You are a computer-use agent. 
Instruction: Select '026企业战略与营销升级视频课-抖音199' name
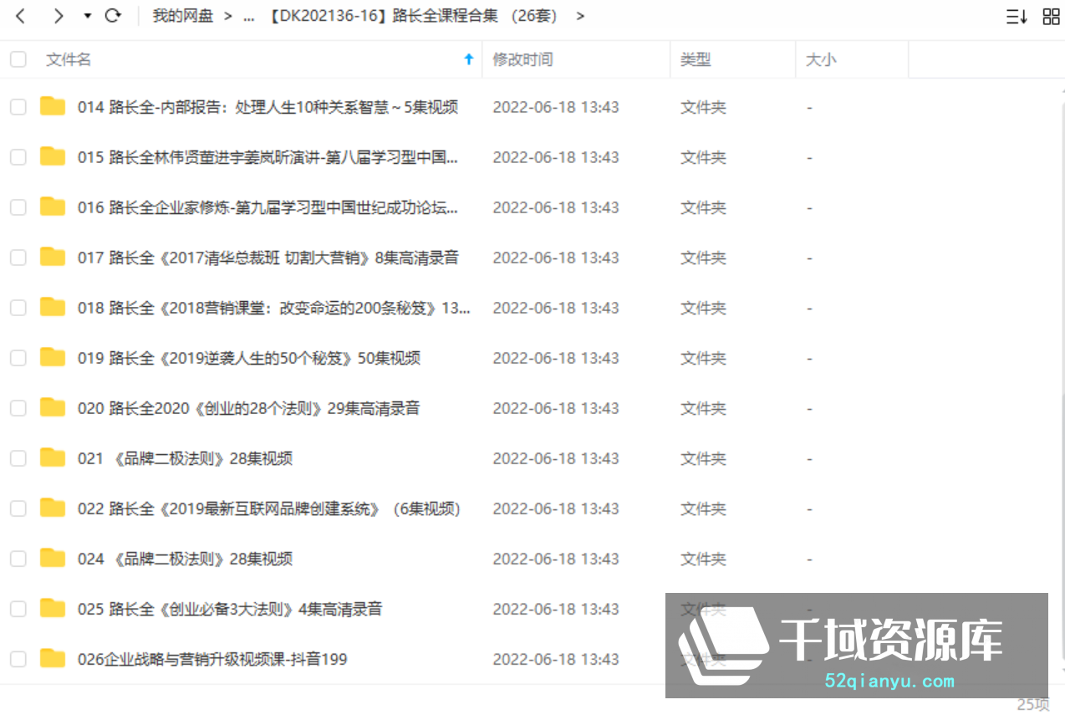click(x=212, y=659)
